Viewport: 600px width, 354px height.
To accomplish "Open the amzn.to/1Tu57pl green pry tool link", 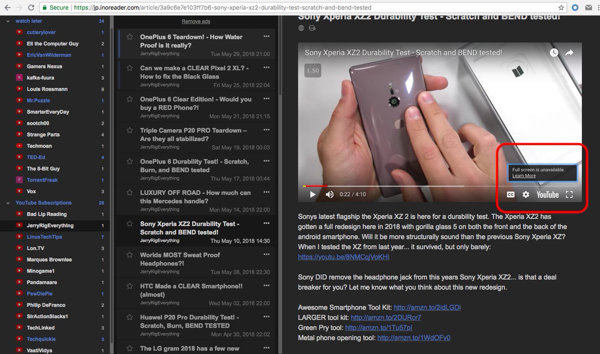I will coord(378,327).
